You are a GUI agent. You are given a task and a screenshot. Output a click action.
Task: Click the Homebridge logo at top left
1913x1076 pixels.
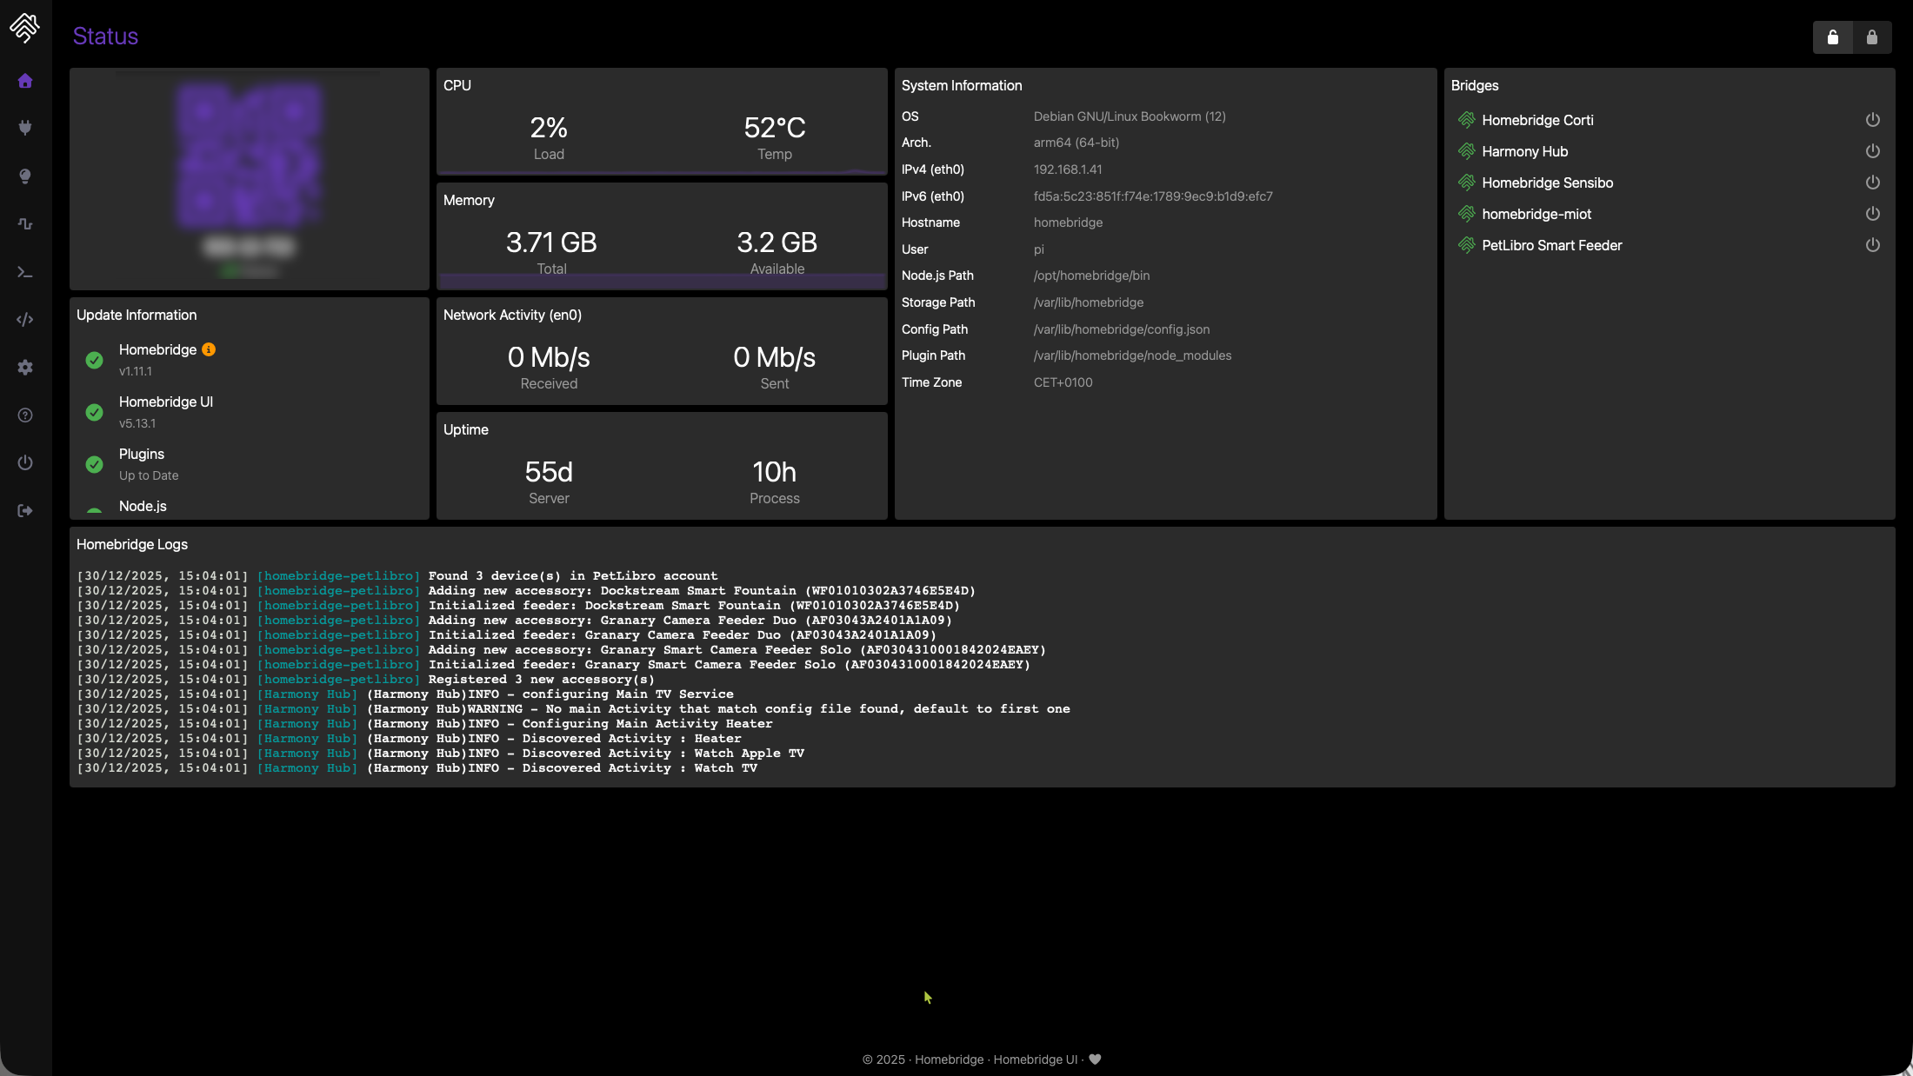pyautogui.click(x=24, y=28)
